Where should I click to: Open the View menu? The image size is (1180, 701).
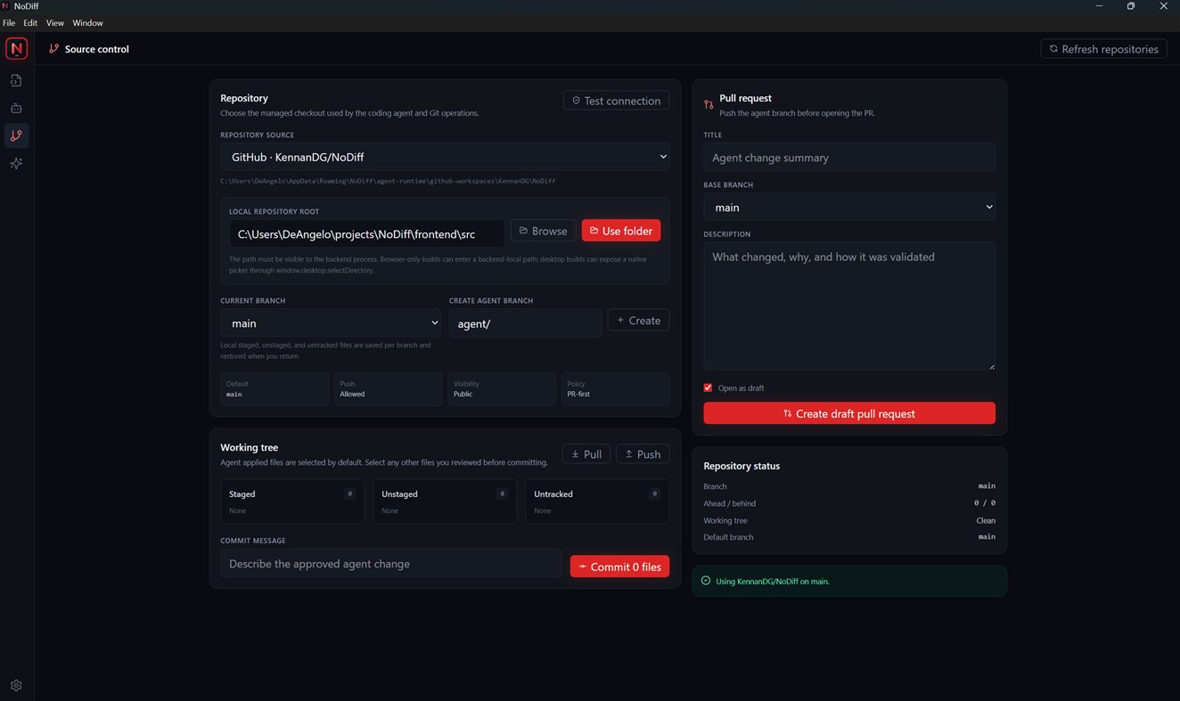click(x=55, y=22)
